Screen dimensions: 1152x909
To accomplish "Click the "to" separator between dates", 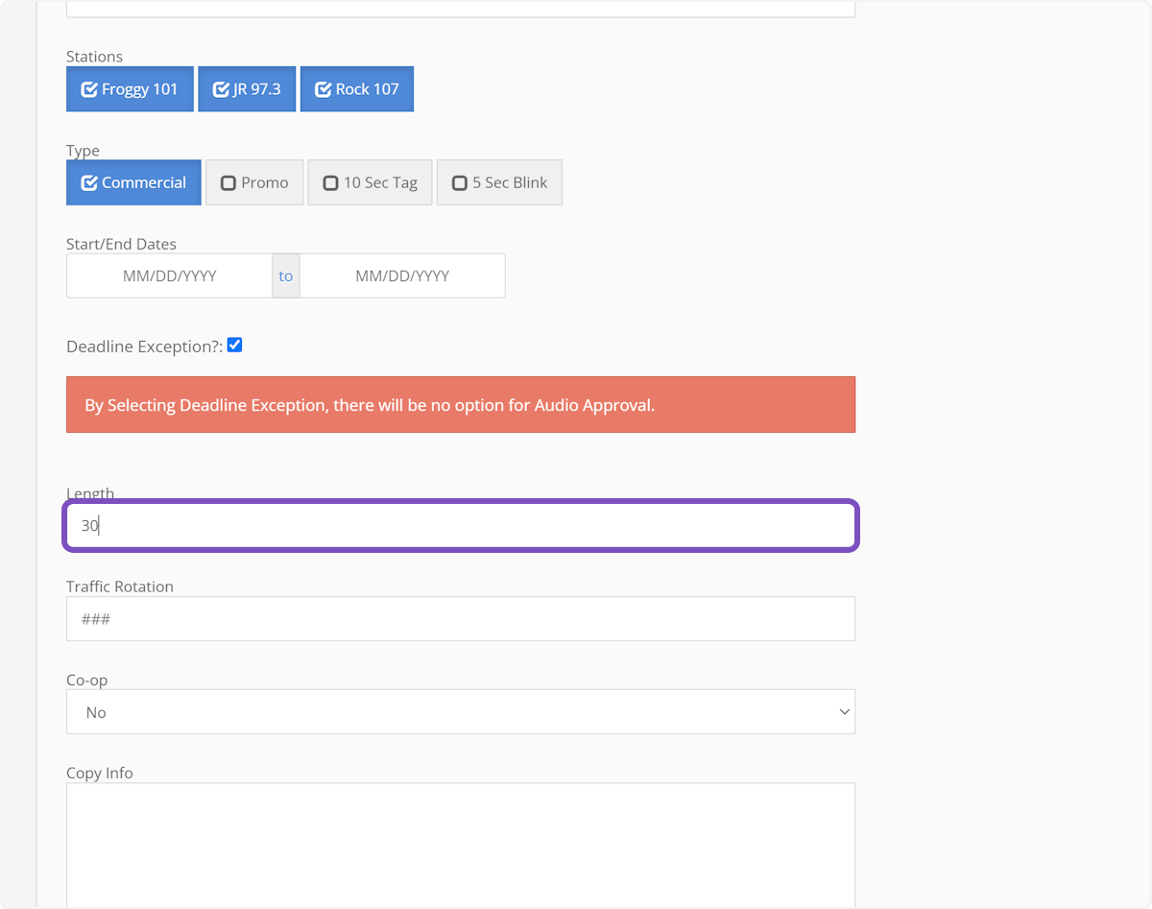I will [286, 275].
